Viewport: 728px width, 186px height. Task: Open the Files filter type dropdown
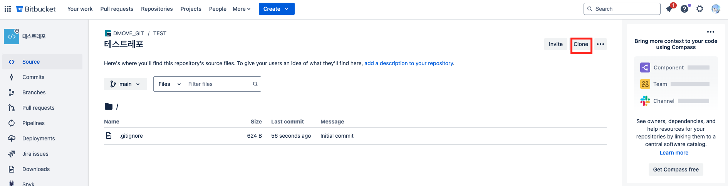click(x=169, y=84)
